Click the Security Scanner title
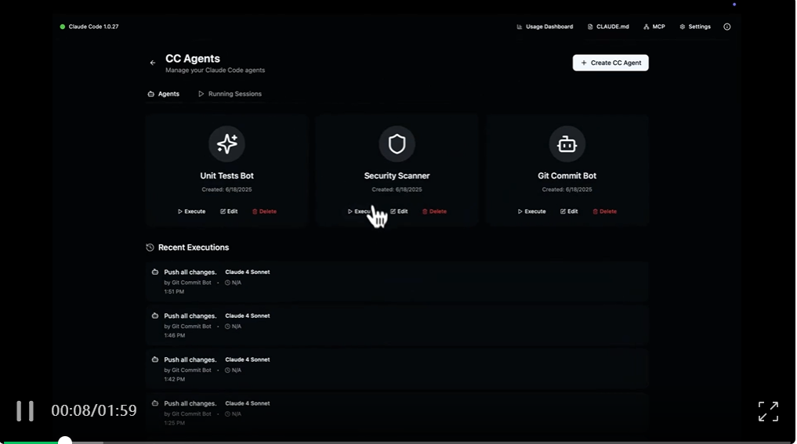Viewport: 797px width, 444px height. (x=397, y=175)
